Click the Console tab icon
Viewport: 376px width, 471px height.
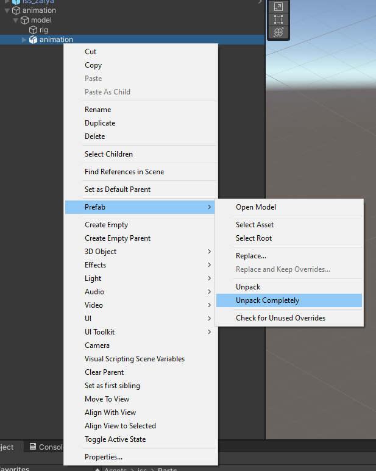coord(33,447)
